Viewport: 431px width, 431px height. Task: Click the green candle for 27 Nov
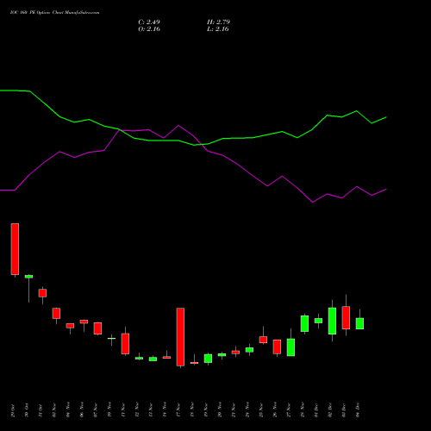[x=290, y=347]
